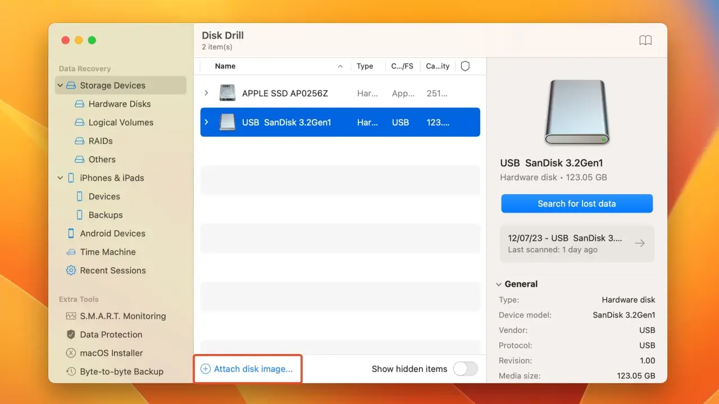The width and height of the screenshot is (719, 404).
Task: Collapse the General details section
Action: (x=499, y=284)
